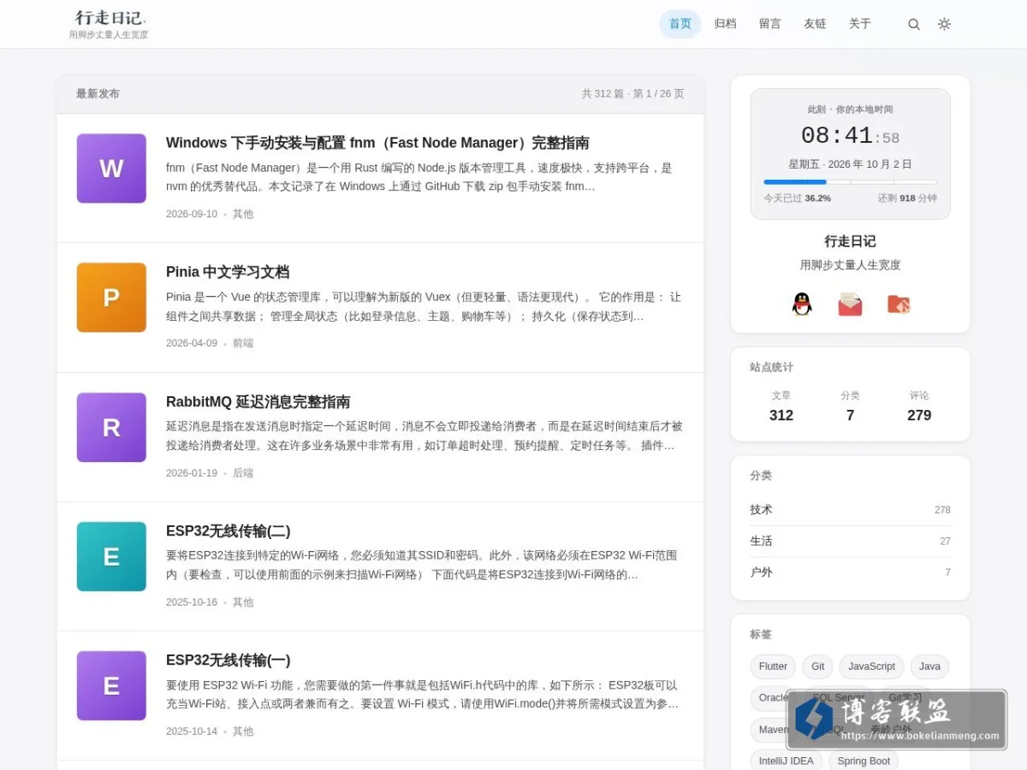Click the Java tag
The image size is (1027, 770).
click(x=930, y=666)
